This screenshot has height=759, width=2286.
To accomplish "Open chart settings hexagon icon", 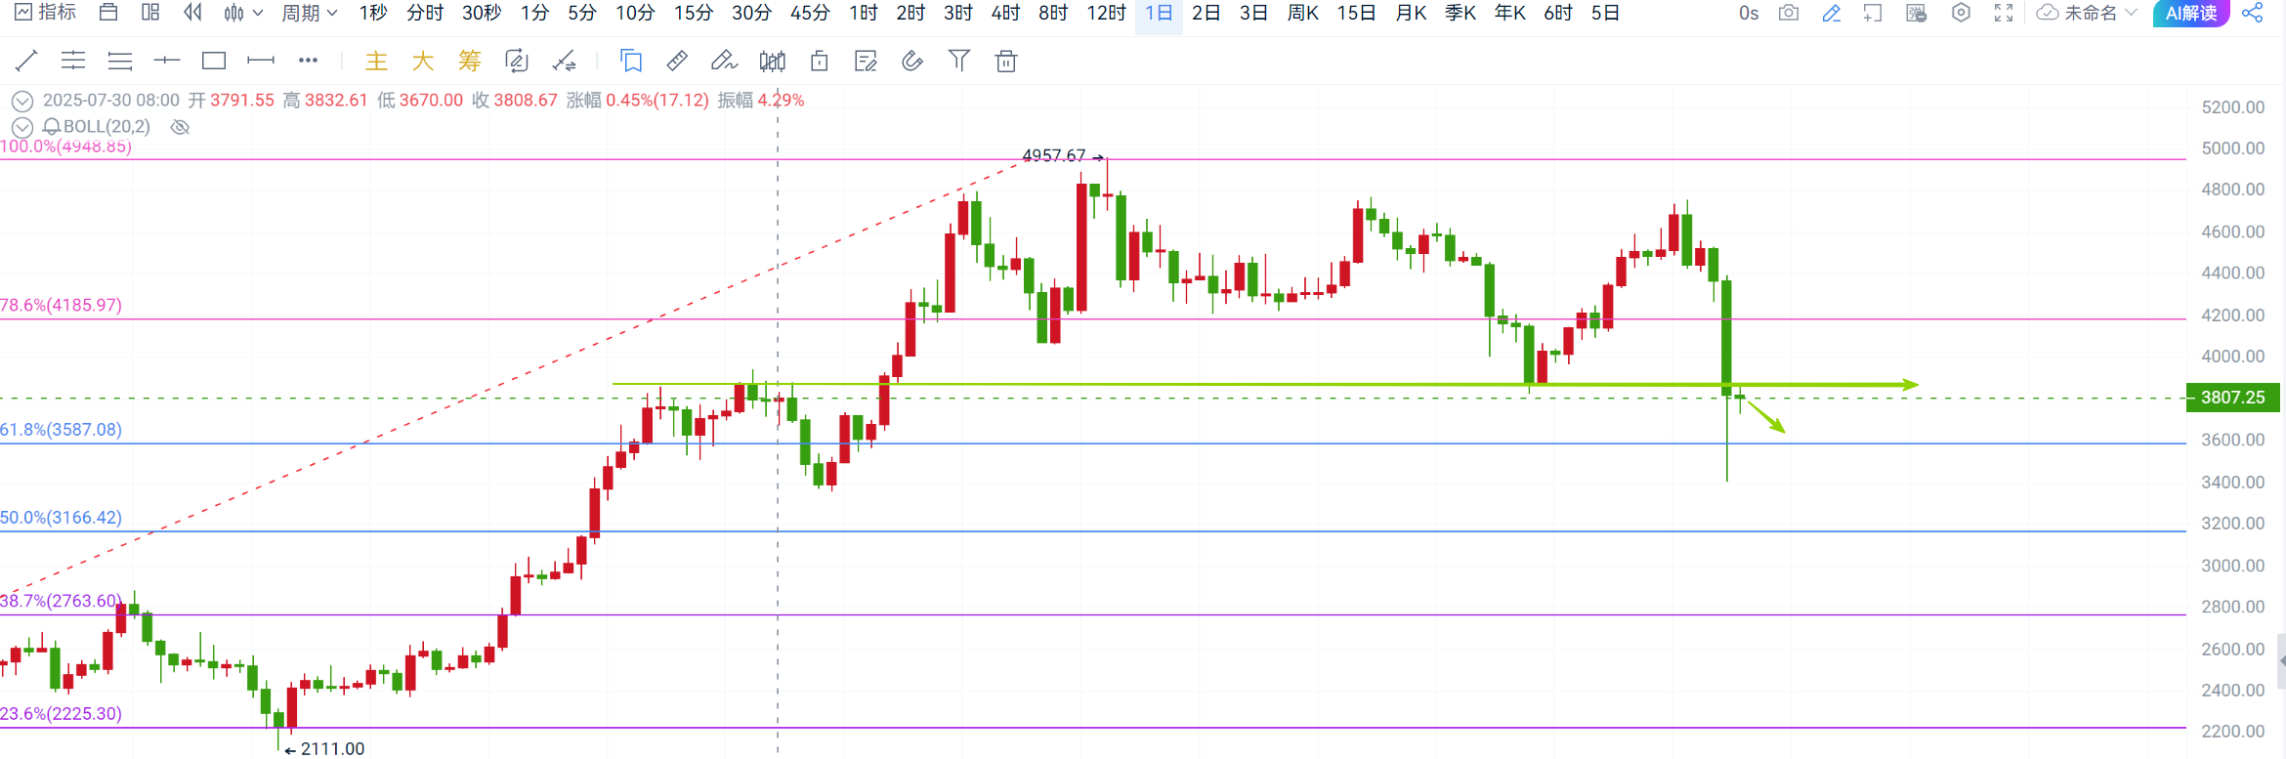I will click(x=1961, y=13).
